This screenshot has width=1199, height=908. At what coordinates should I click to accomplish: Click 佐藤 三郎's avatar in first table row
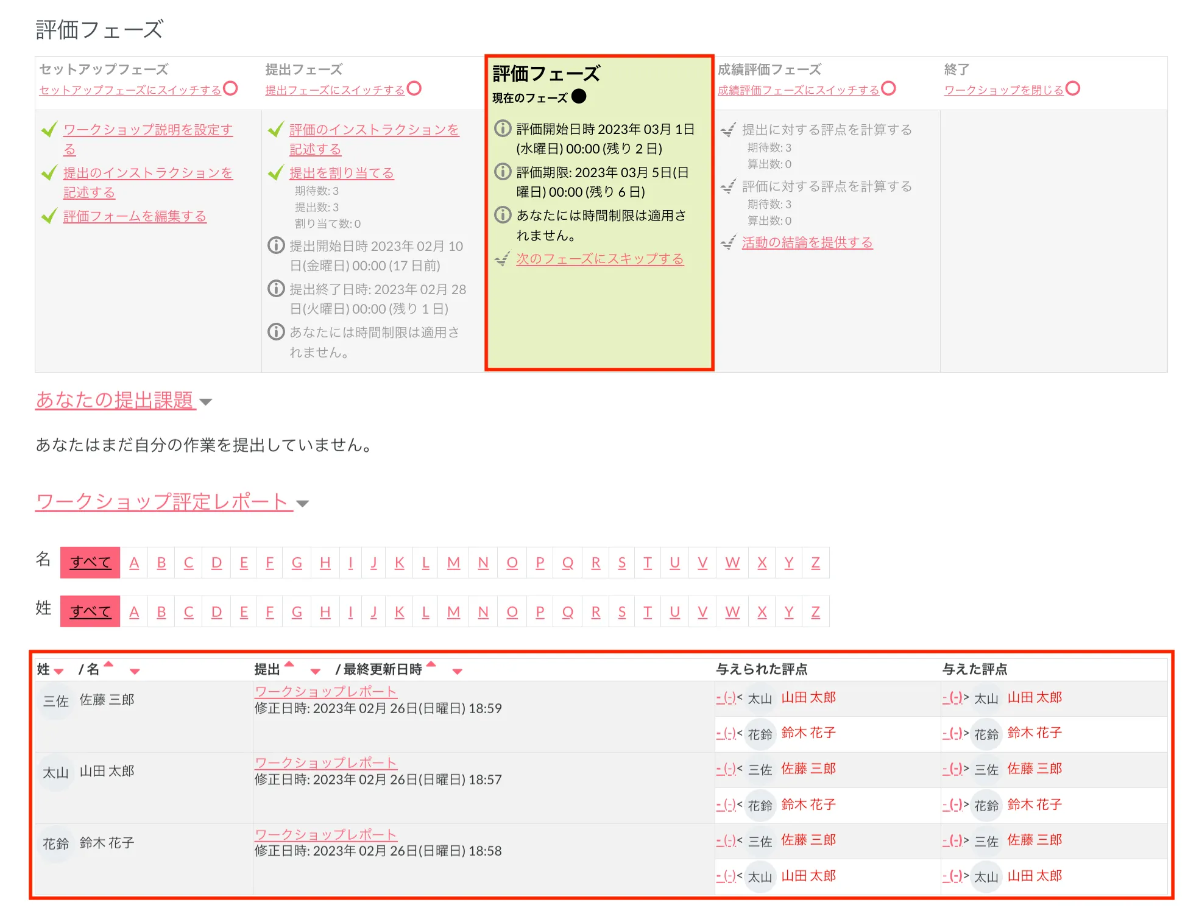click(55, 702)
